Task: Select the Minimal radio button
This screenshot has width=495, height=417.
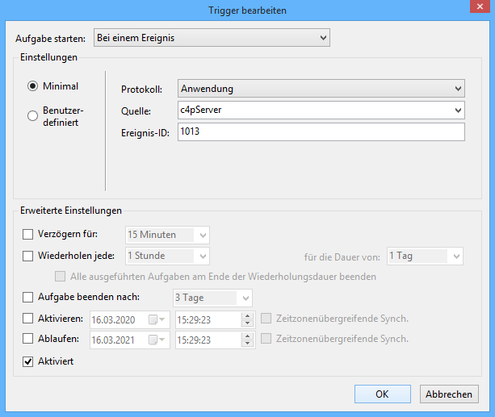Action: pyautogui.click(x=33, y=86)
